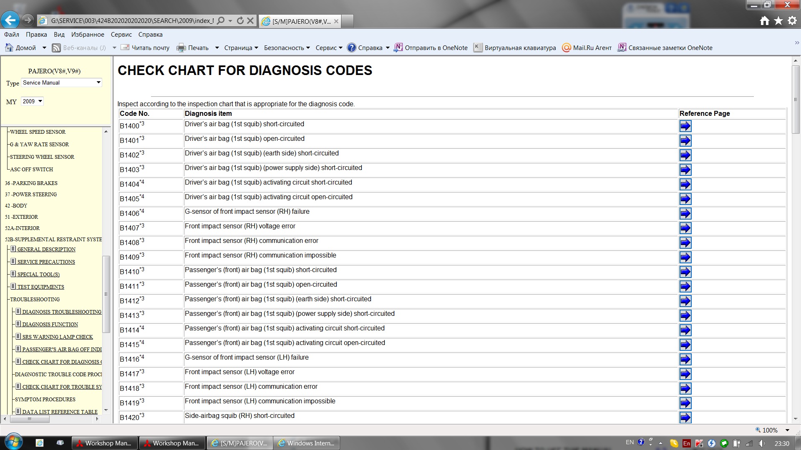Click the reference arrow for code B1410
Viewport: 801px width, 450px height.
pyautogui.click(x=685, y=272)
